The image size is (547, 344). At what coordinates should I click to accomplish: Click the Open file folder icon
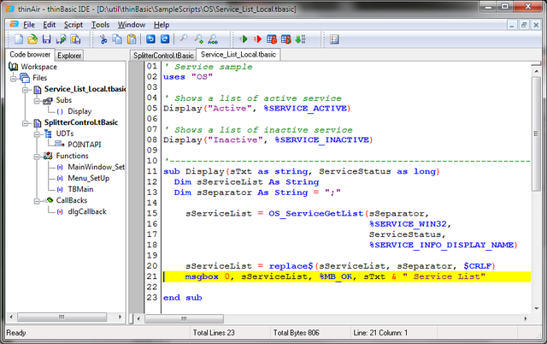pos(32,39)
